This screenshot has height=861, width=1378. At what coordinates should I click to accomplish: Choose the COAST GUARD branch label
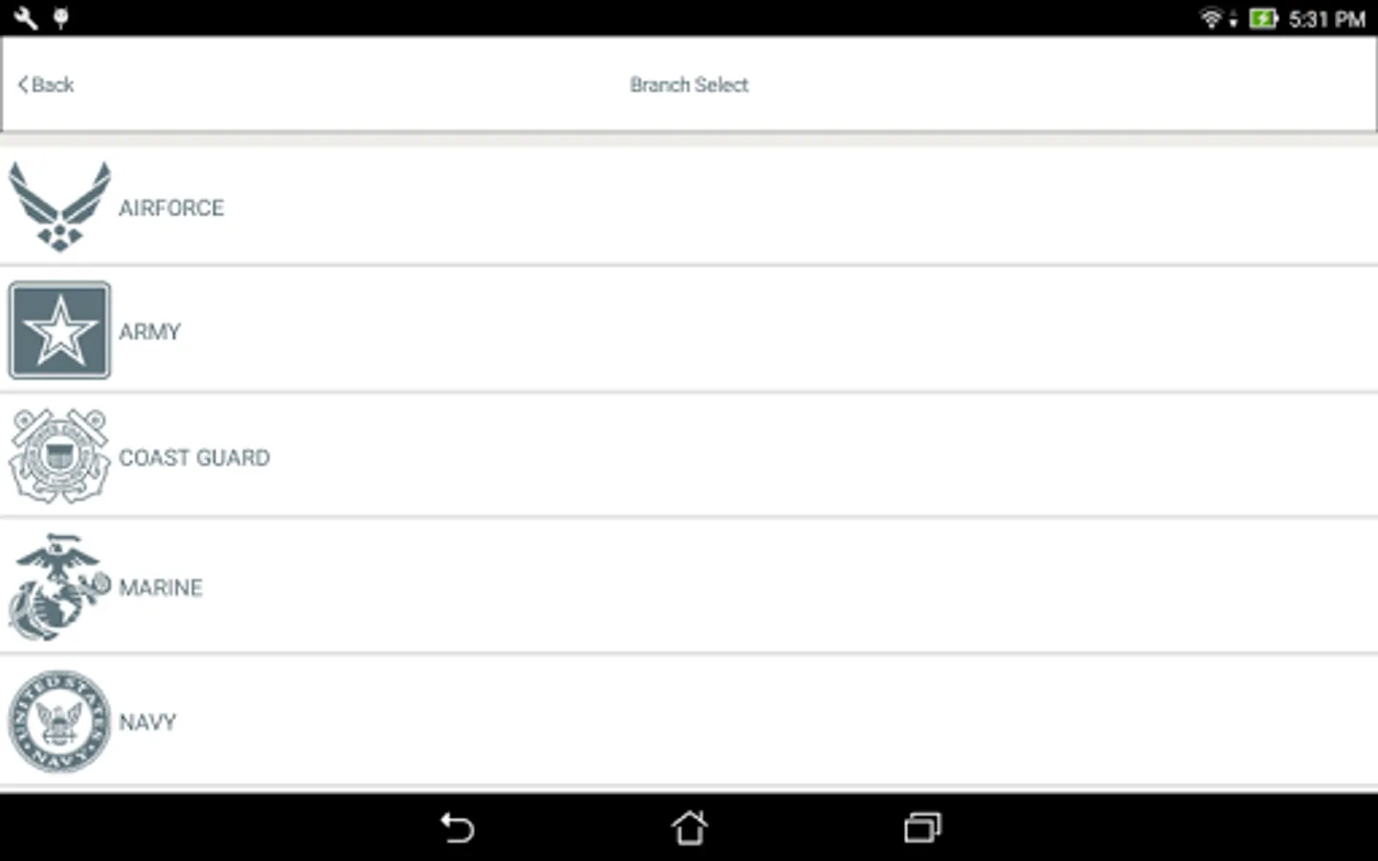[194, 457]
